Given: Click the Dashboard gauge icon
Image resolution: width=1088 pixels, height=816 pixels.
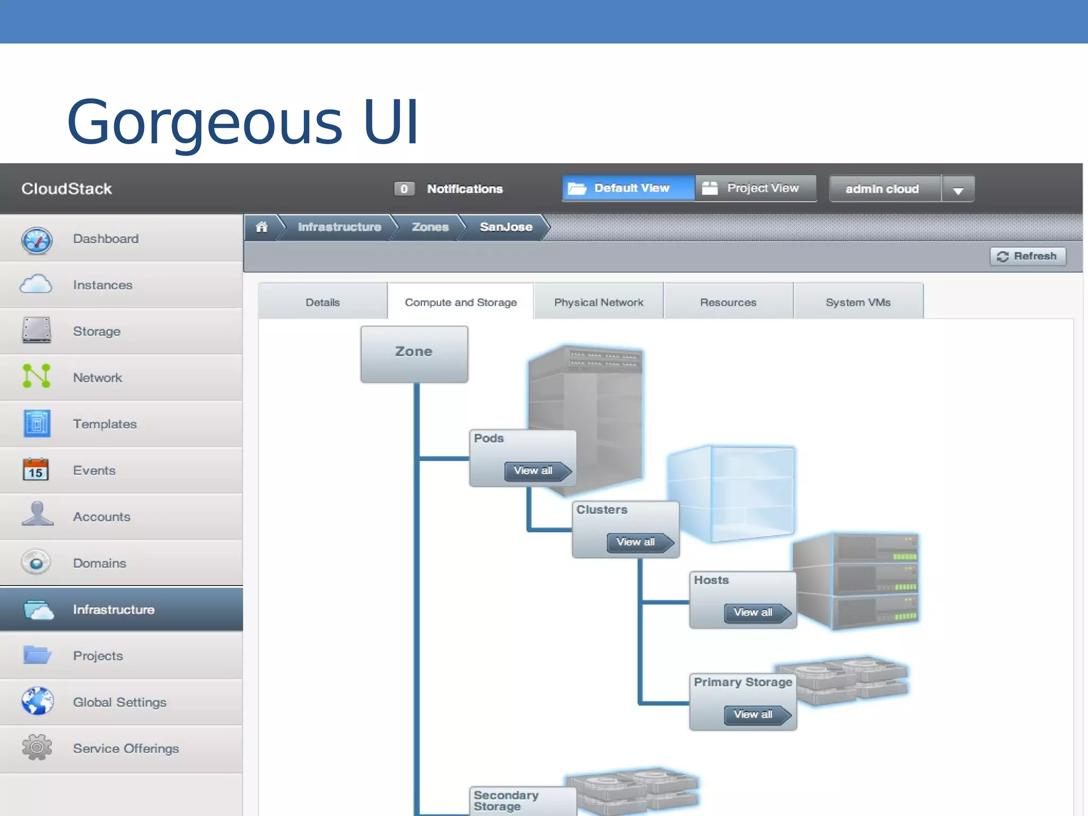Looking at the screenshot, I should coord(37,240).
